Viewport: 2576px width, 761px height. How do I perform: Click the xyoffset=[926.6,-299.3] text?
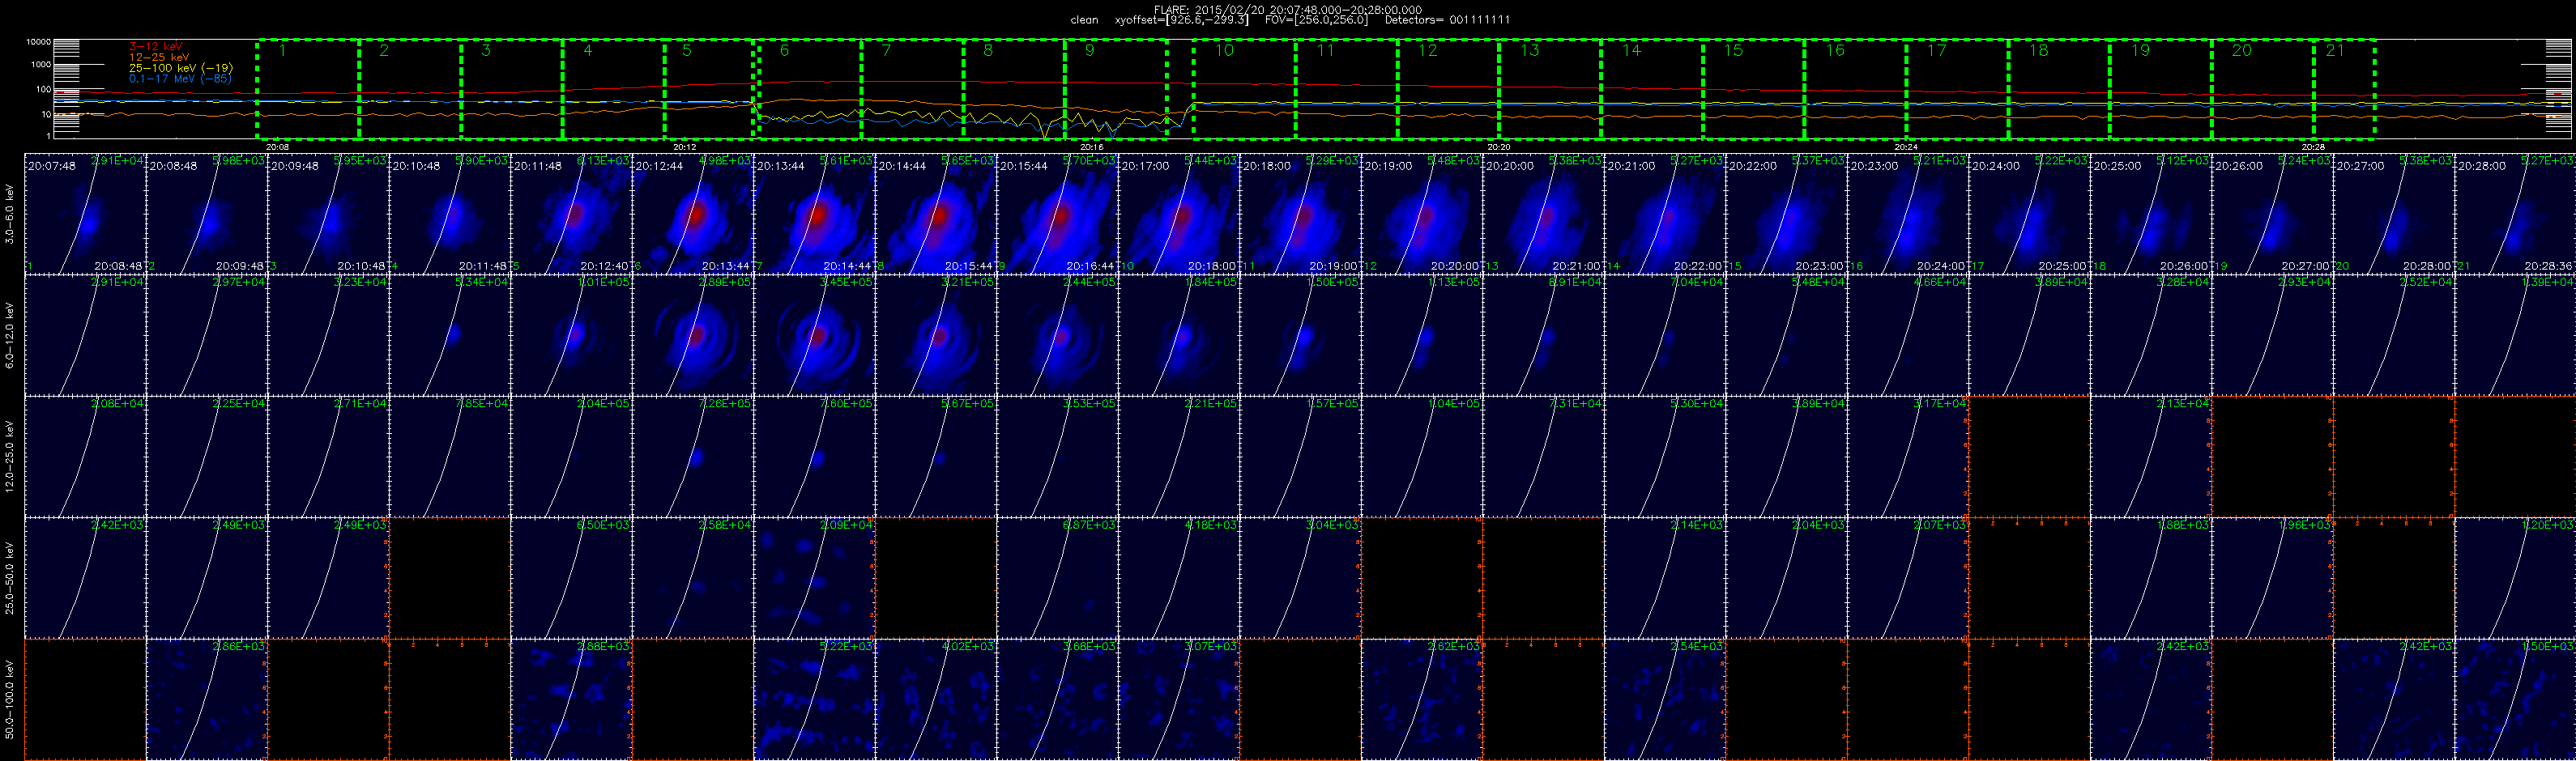[1181, 20]
